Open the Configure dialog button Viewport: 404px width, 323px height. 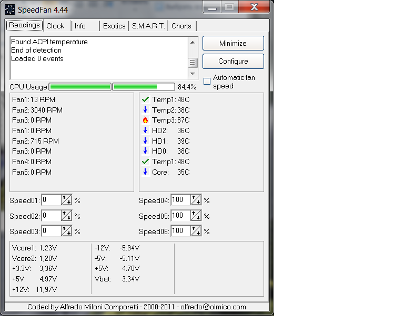coord(233,62)
